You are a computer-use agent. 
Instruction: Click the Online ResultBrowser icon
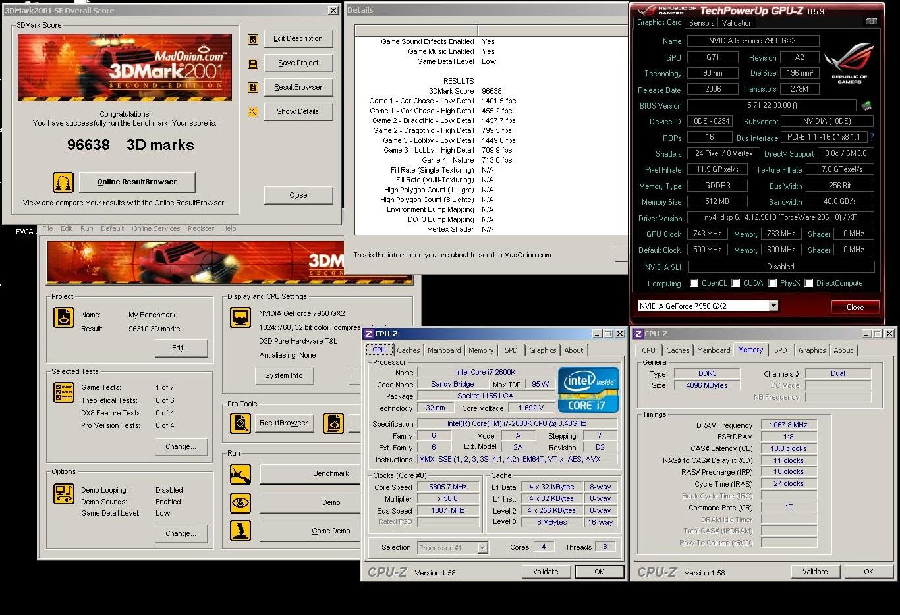[63, 182]
